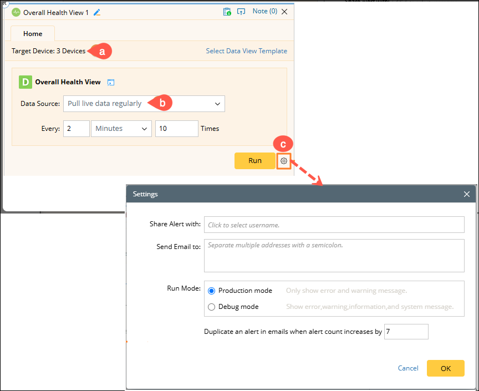Open data view icon next to Overall Health View
This screenshot has height=391, width=479.
111,82
